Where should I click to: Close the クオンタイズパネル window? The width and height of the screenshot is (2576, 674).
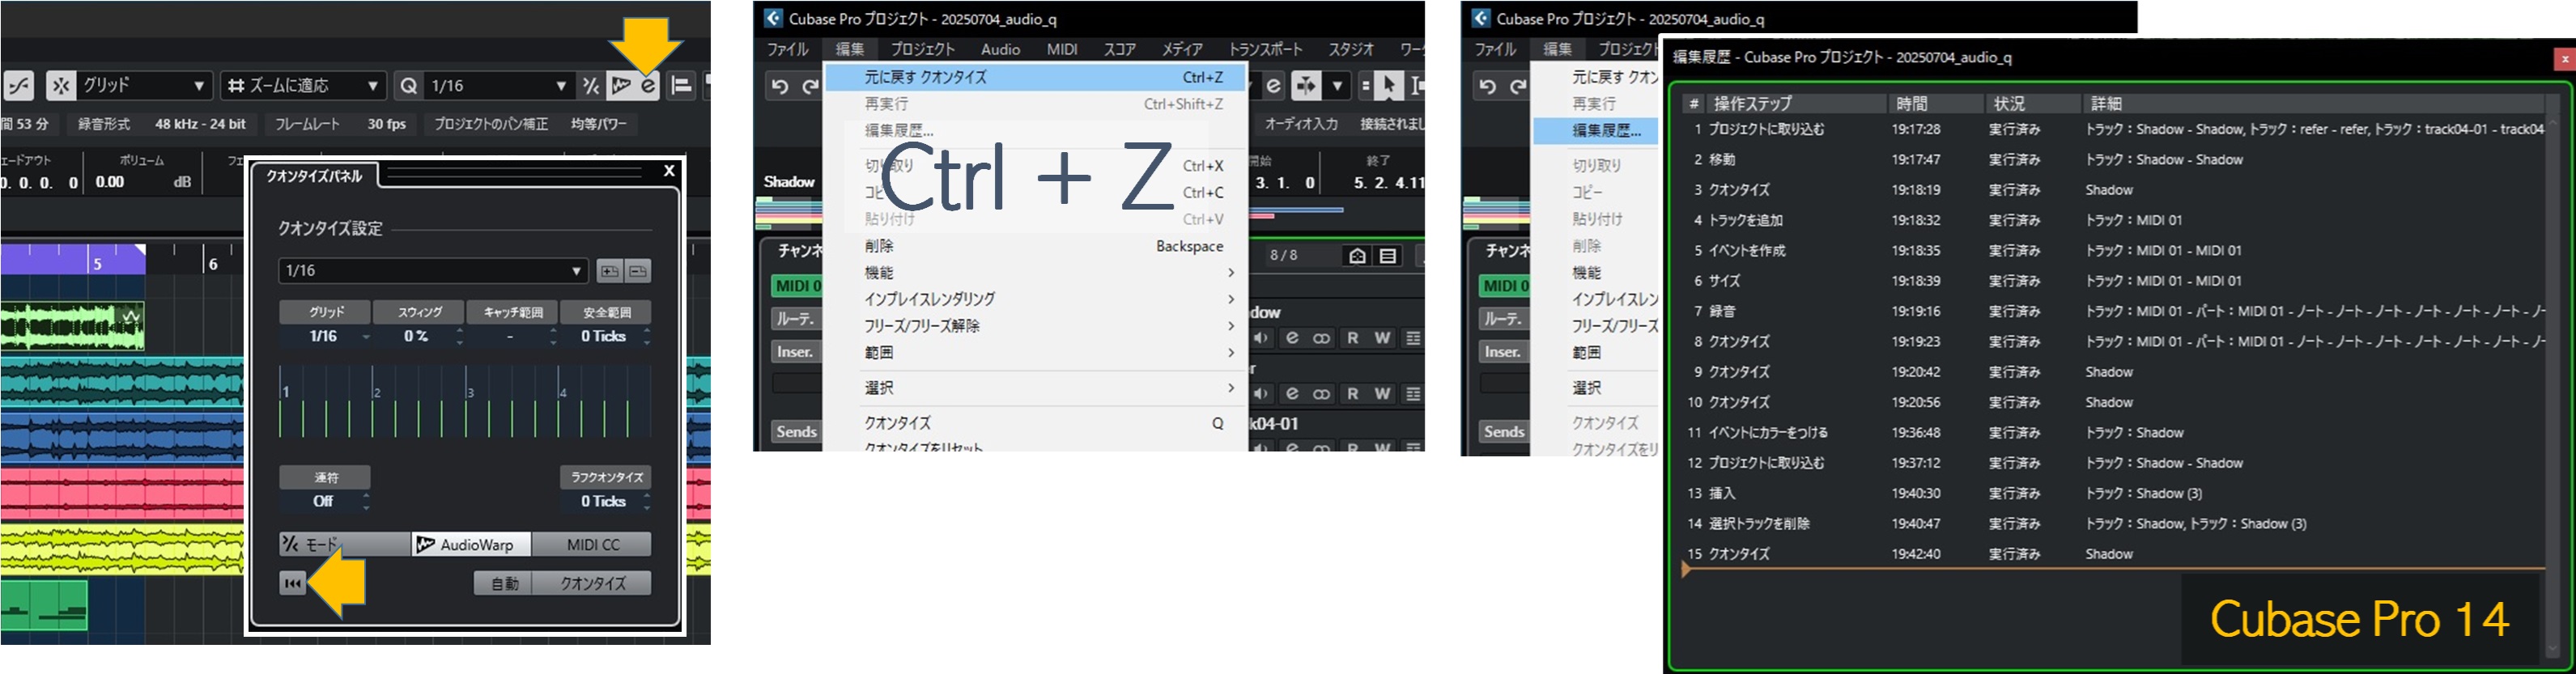click(670, 171)
